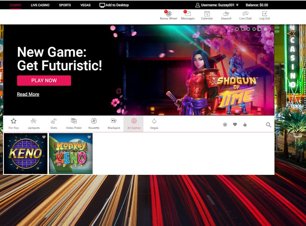This screenshot has width=306, height=226.
Task: Filter games by new star badge
Action: [x=225, y=124]
